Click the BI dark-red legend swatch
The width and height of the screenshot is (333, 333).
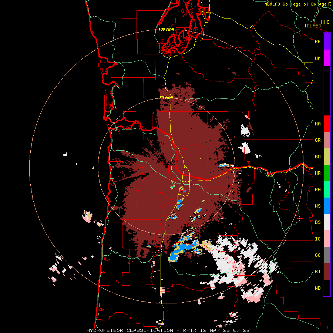pos(327,272)
